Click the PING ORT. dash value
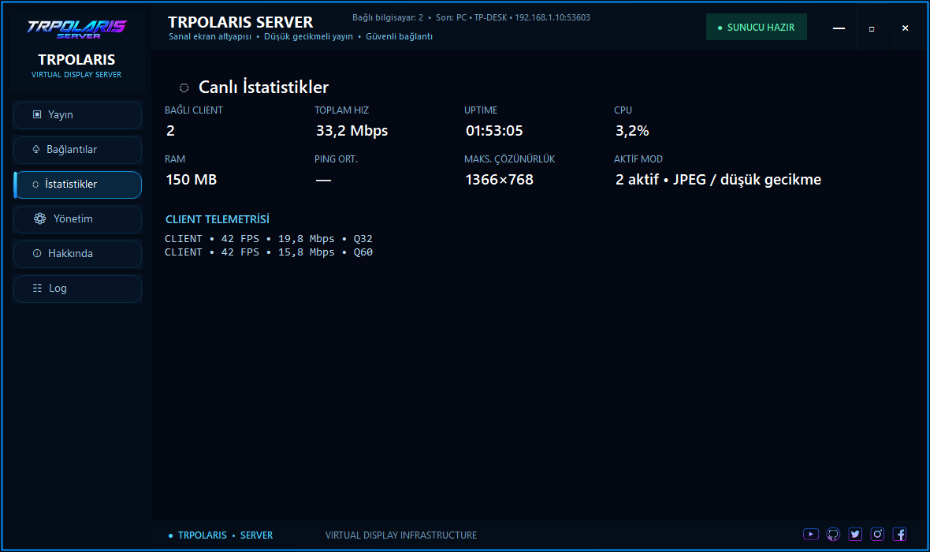This screenshot has width=930, height=552. tap(323, 180)
